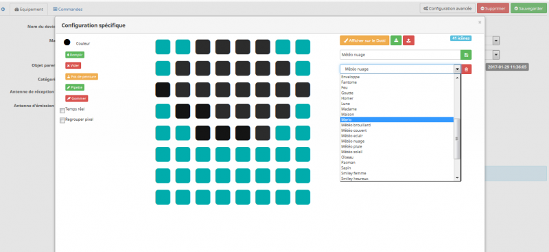Choose Smiley femme from the list
The image size is (549, 252).
click(397, 173)
